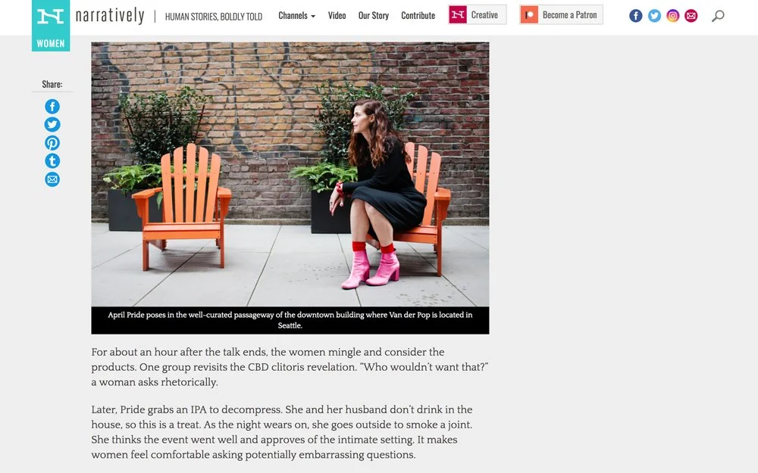
Task: Click the narratively wordmark text
Action: (x=110, y=16)
